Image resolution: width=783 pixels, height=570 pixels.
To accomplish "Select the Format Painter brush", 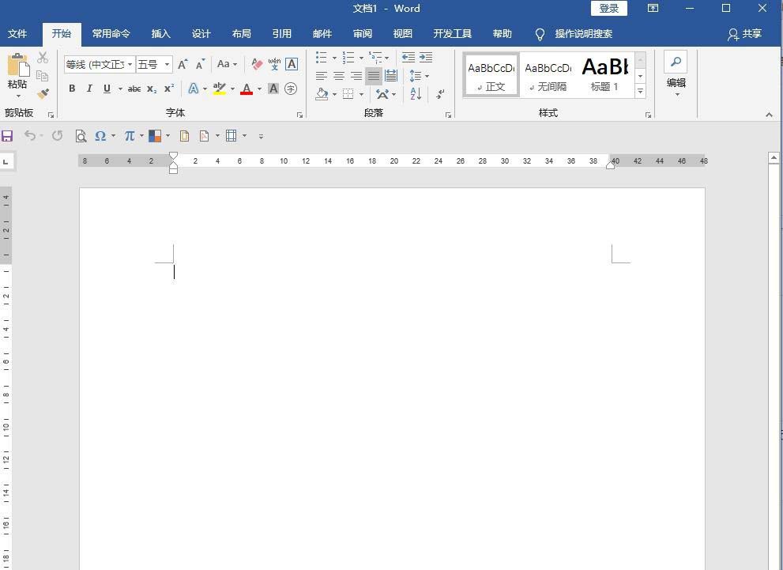I will 43,93.
